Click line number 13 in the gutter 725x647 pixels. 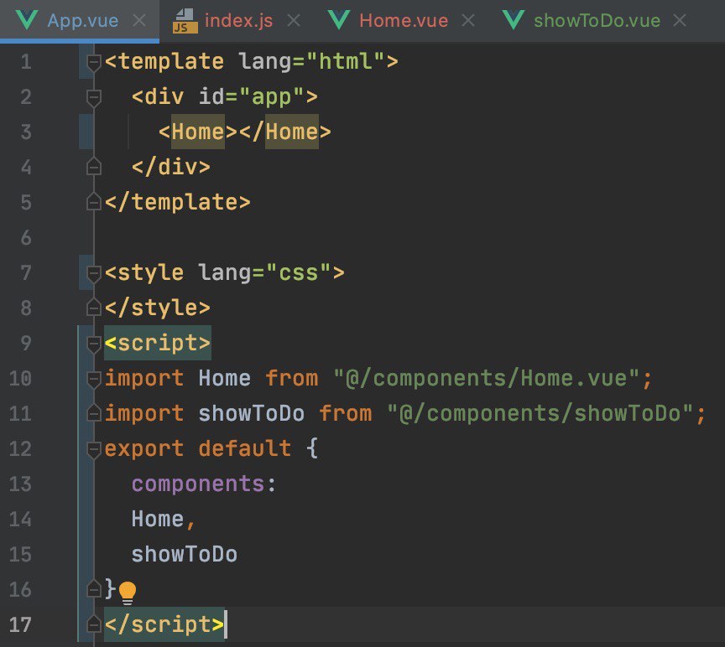pyautogui.click(x=20, y=484)
